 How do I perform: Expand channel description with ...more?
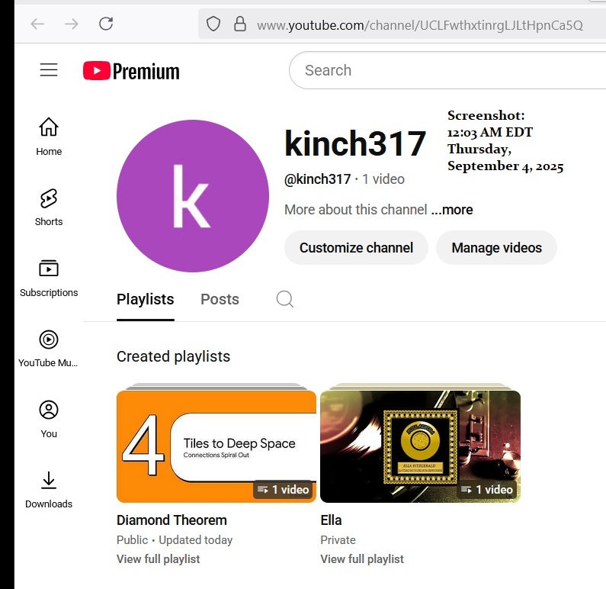[x=452, y=210]
